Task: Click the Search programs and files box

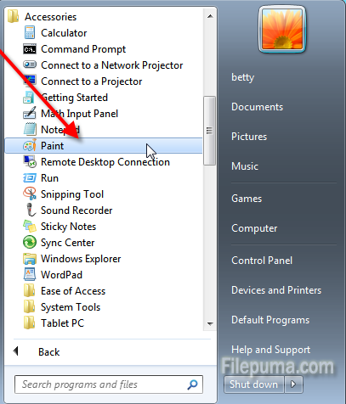Action: coord(109,384)
